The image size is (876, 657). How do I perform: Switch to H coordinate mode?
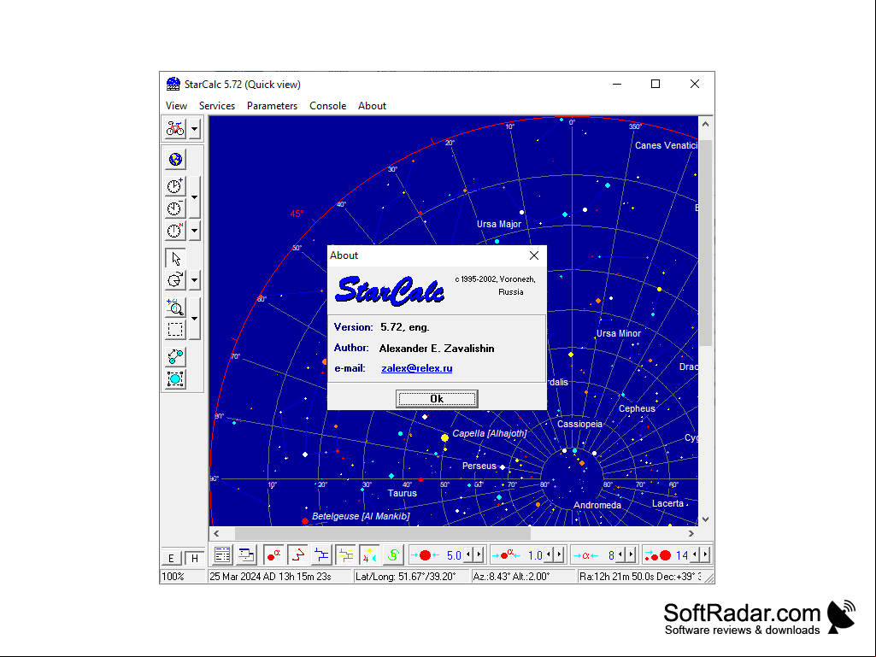[194, 558]
